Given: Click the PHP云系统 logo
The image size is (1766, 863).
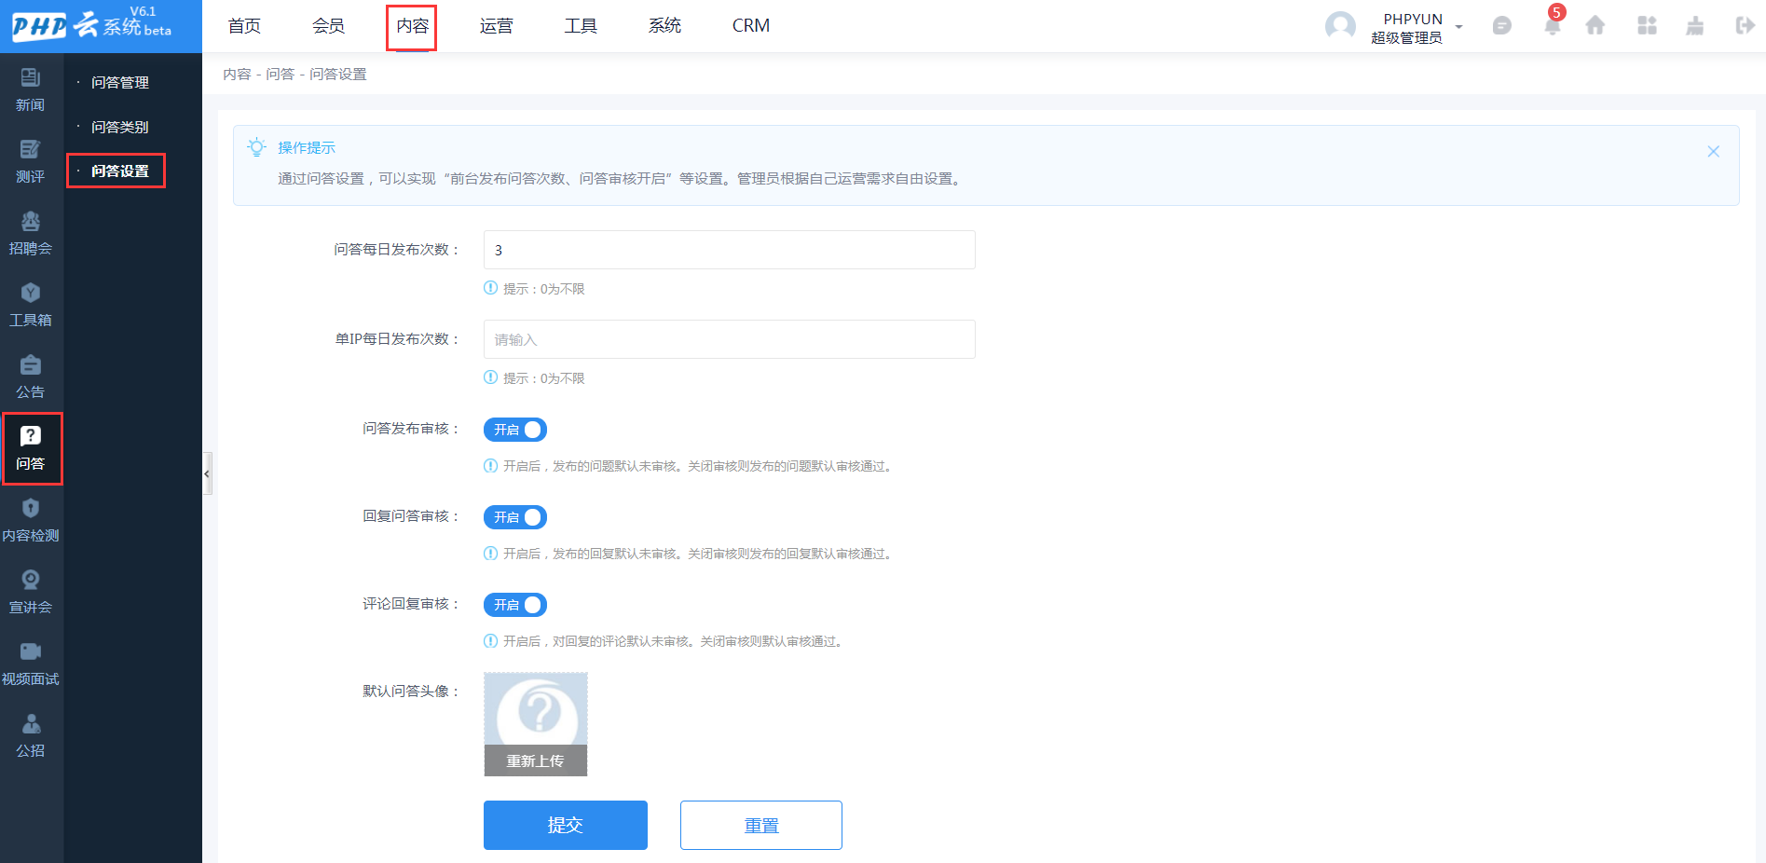Looking at the screenshot, I should click(92, 24).
